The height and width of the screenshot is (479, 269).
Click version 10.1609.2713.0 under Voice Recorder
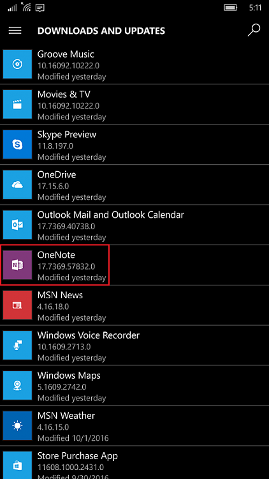pos(64,347)
